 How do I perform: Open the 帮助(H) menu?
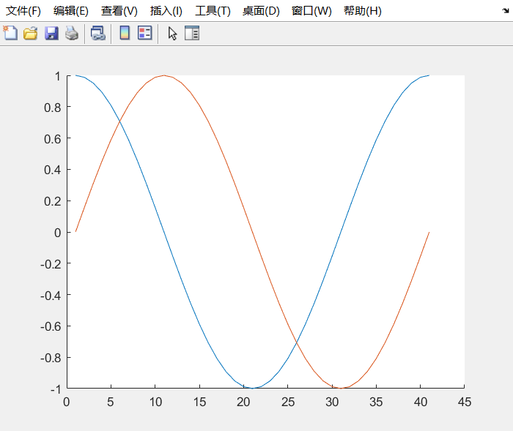click(x=363, y=11)
